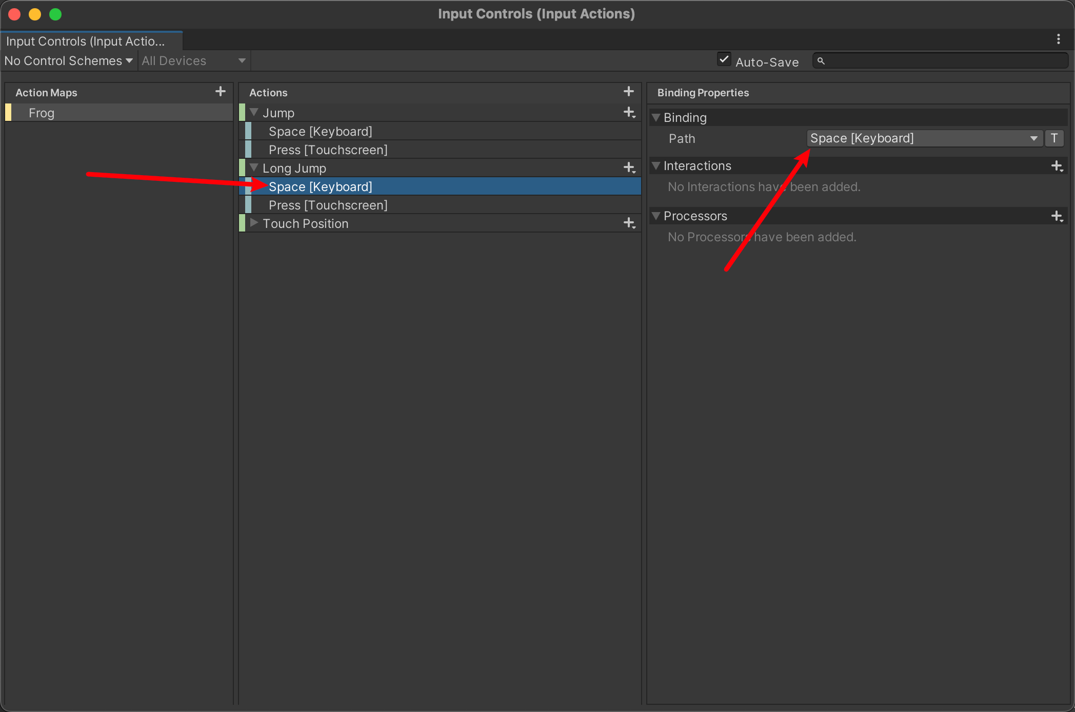Add binding to the Long Jump action

tap(629, 168)
